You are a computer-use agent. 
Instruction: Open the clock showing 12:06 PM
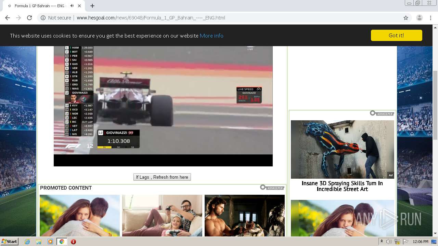tap(421, 242)
